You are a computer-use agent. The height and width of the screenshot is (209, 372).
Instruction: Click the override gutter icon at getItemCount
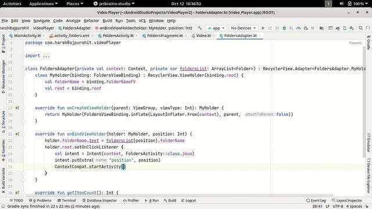point(17,193)
